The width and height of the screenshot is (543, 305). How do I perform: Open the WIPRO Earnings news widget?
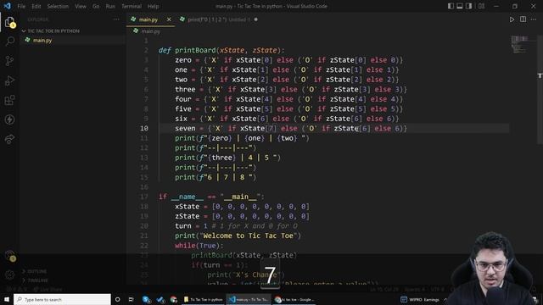(420, 299)
